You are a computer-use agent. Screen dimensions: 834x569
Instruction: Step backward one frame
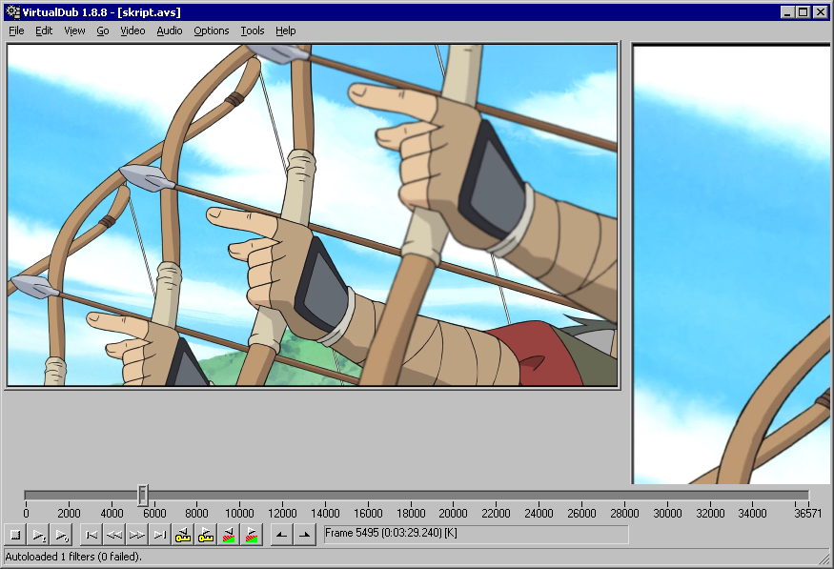point(113,535)
